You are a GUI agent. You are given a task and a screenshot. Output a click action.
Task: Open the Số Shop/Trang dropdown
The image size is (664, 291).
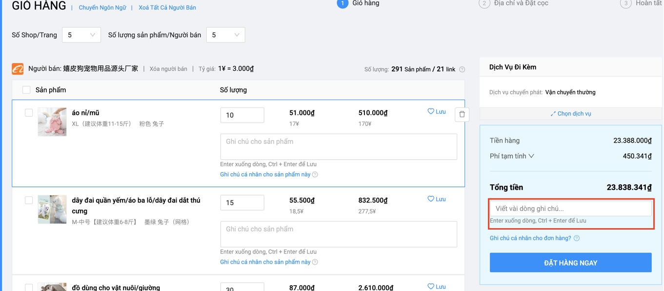tap(81, 35)
